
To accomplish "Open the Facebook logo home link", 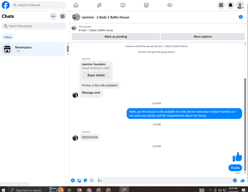I will pyautogui.click(x=5, y=5).
